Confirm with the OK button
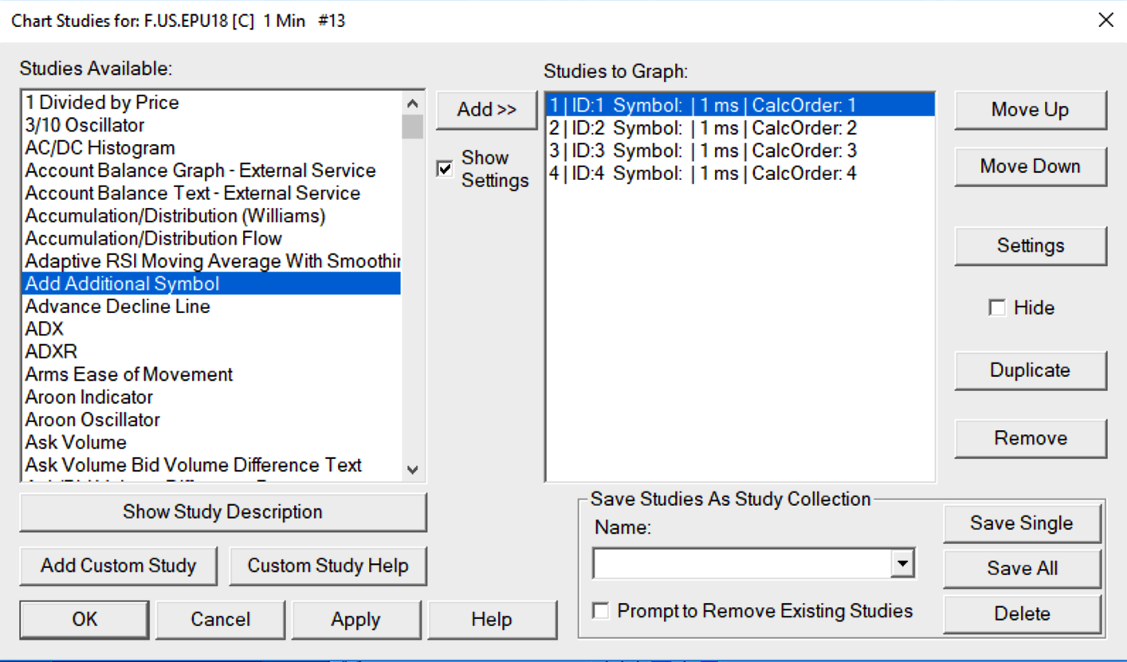 point(84,620)
